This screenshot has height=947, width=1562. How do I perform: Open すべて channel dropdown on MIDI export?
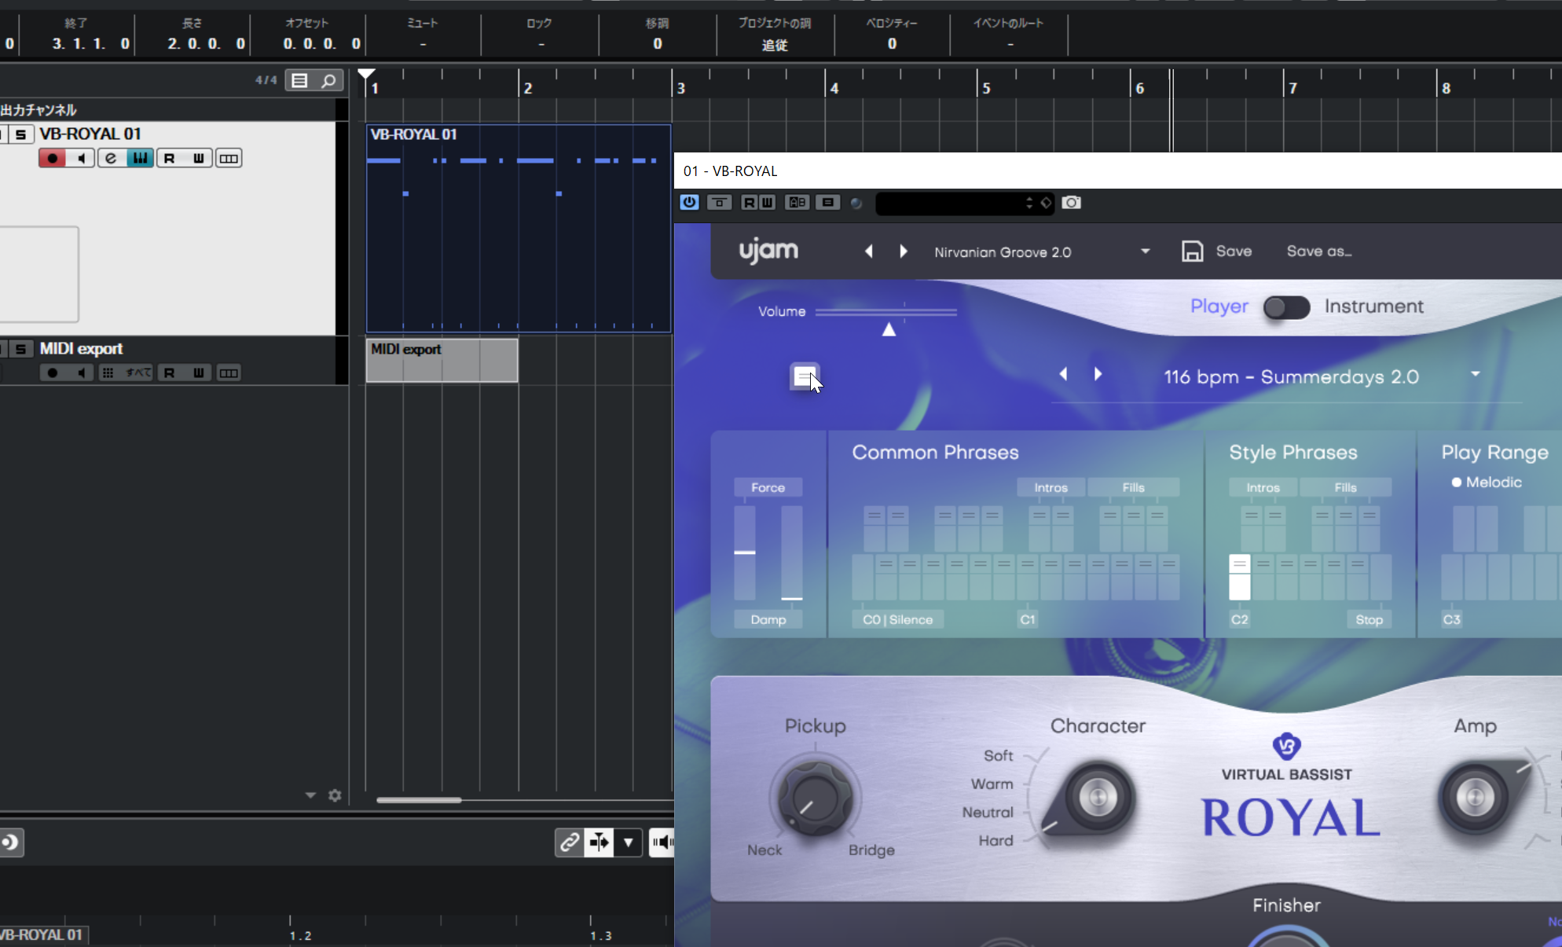tap(138, 373)
